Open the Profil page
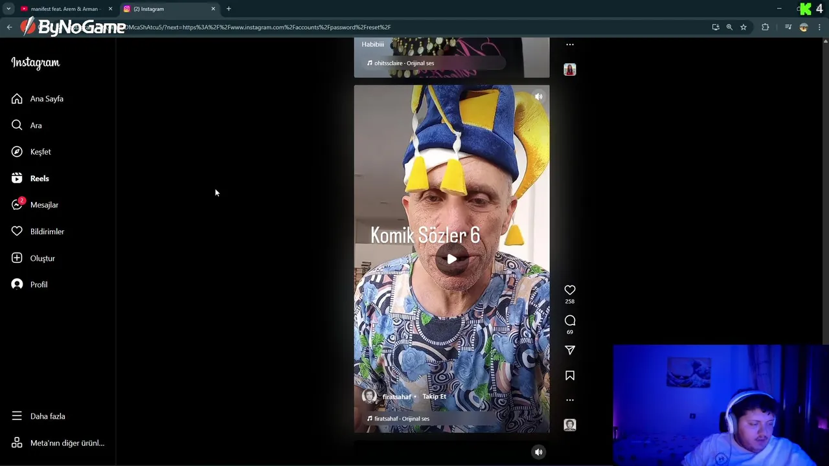This screenshot has width=829, height=466. [x=29, y=284]
